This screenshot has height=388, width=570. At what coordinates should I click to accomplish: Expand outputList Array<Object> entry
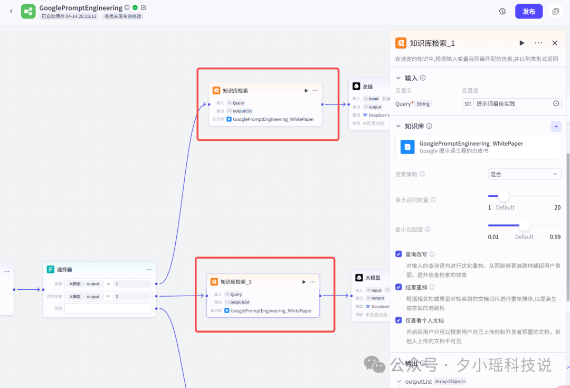[399, 382]
